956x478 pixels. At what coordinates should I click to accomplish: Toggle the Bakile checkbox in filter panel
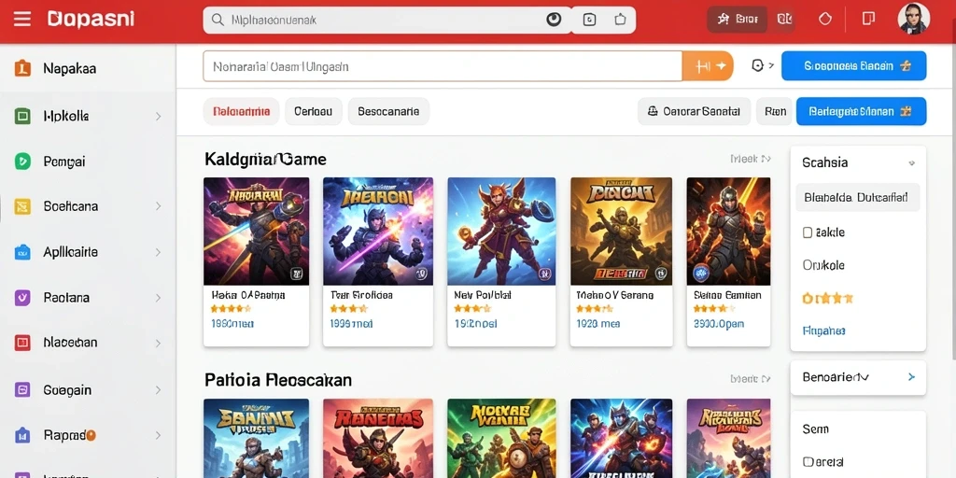tap(808, 232)
